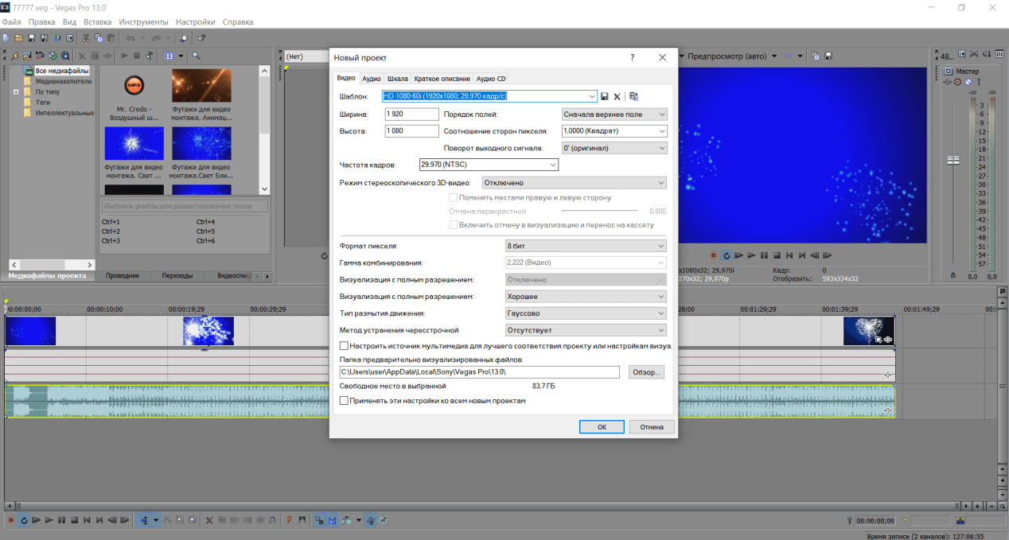Check 'Применять эти настройки ко всем новым проектам'
Viewport: 1009px width, 540px height.
[344, 401]
